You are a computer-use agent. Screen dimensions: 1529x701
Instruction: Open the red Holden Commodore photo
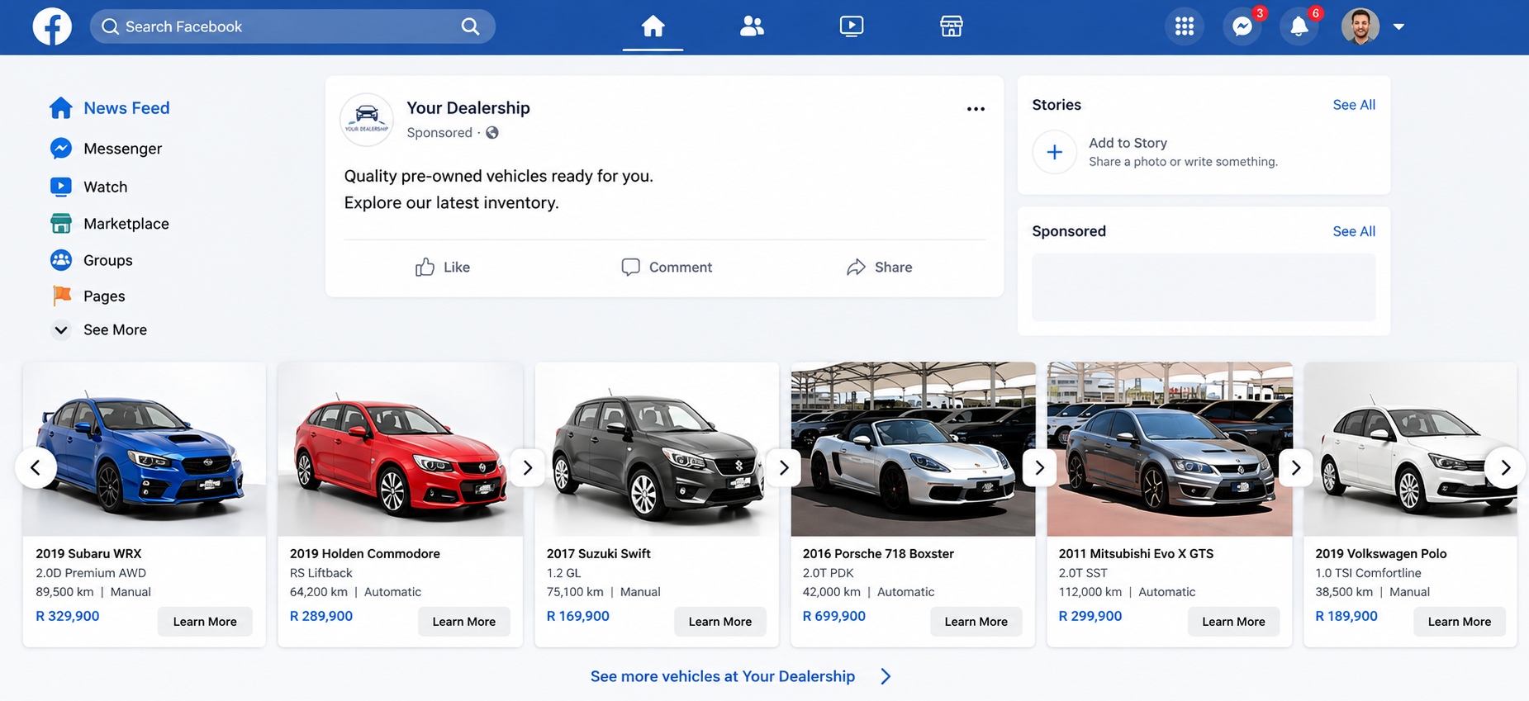coord(401,449)
